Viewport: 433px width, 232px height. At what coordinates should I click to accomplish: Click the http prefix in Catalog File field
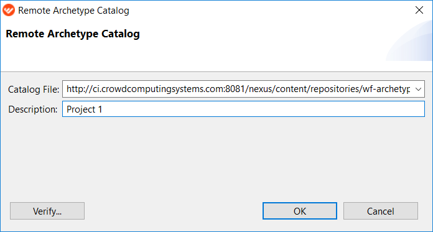coord(76,89)
